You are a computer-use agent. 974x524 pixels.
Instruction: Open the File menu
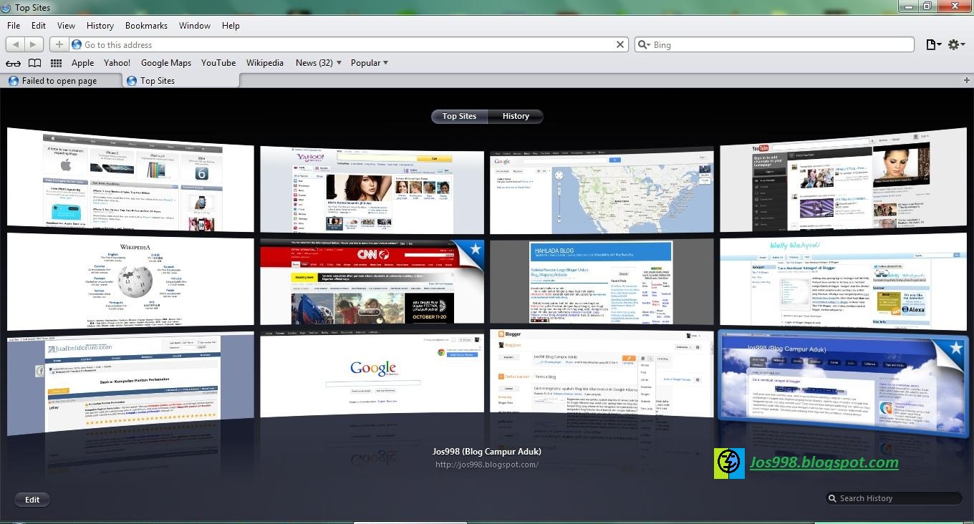[x=14, y=25]
